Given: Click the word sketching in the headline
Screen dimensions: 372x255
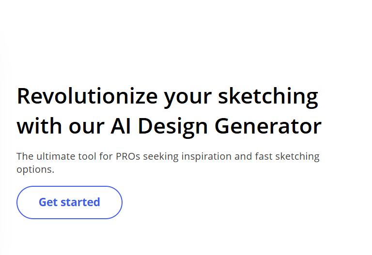Looking at the screenshot, I should [268, 96].
